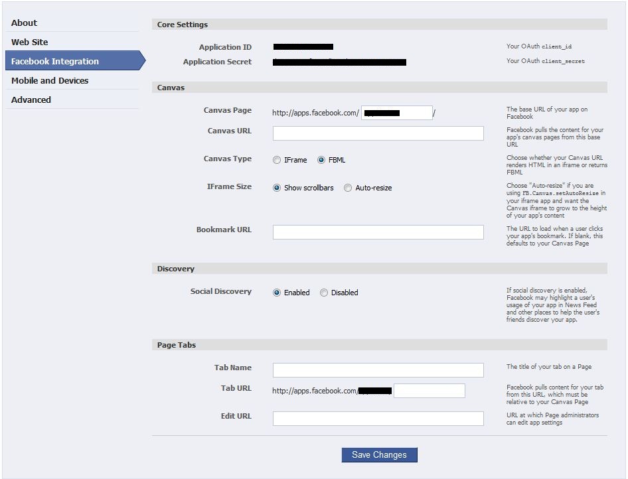Click 'The title of your tab on a Page' text
This screenshot has height=479, width=628.
(549, 367)
